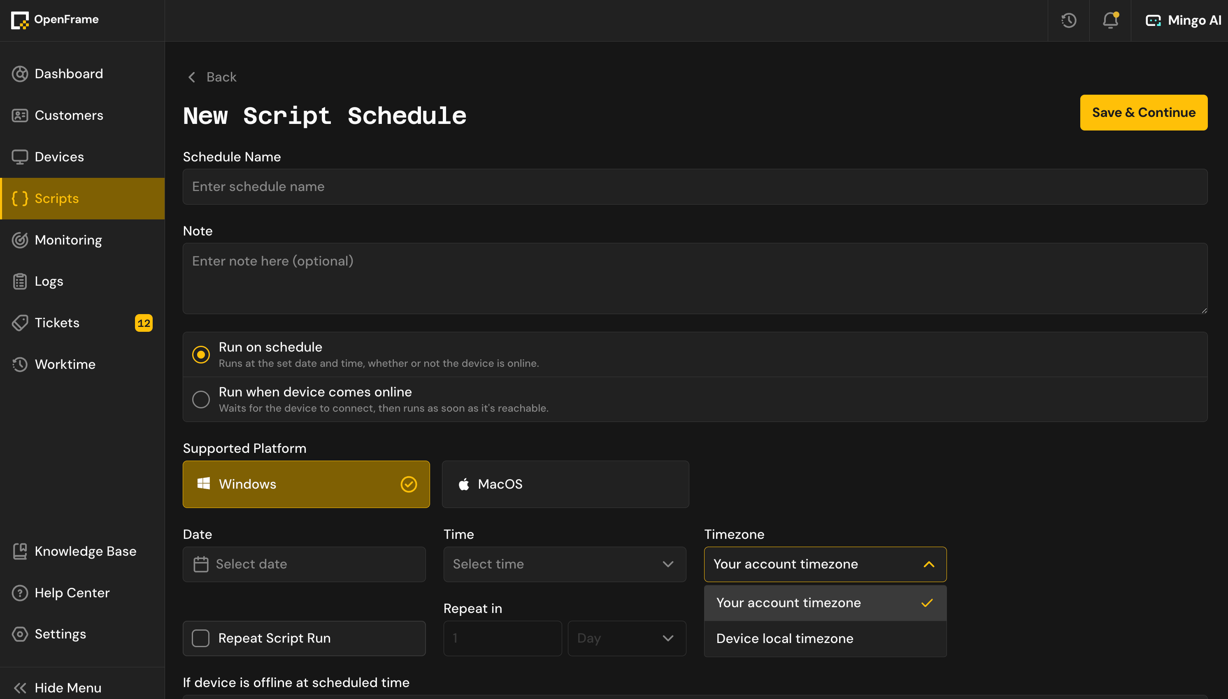Screen dimensions: 1228x699
Task: Click the Save & Continue button
Action: 1144,112
